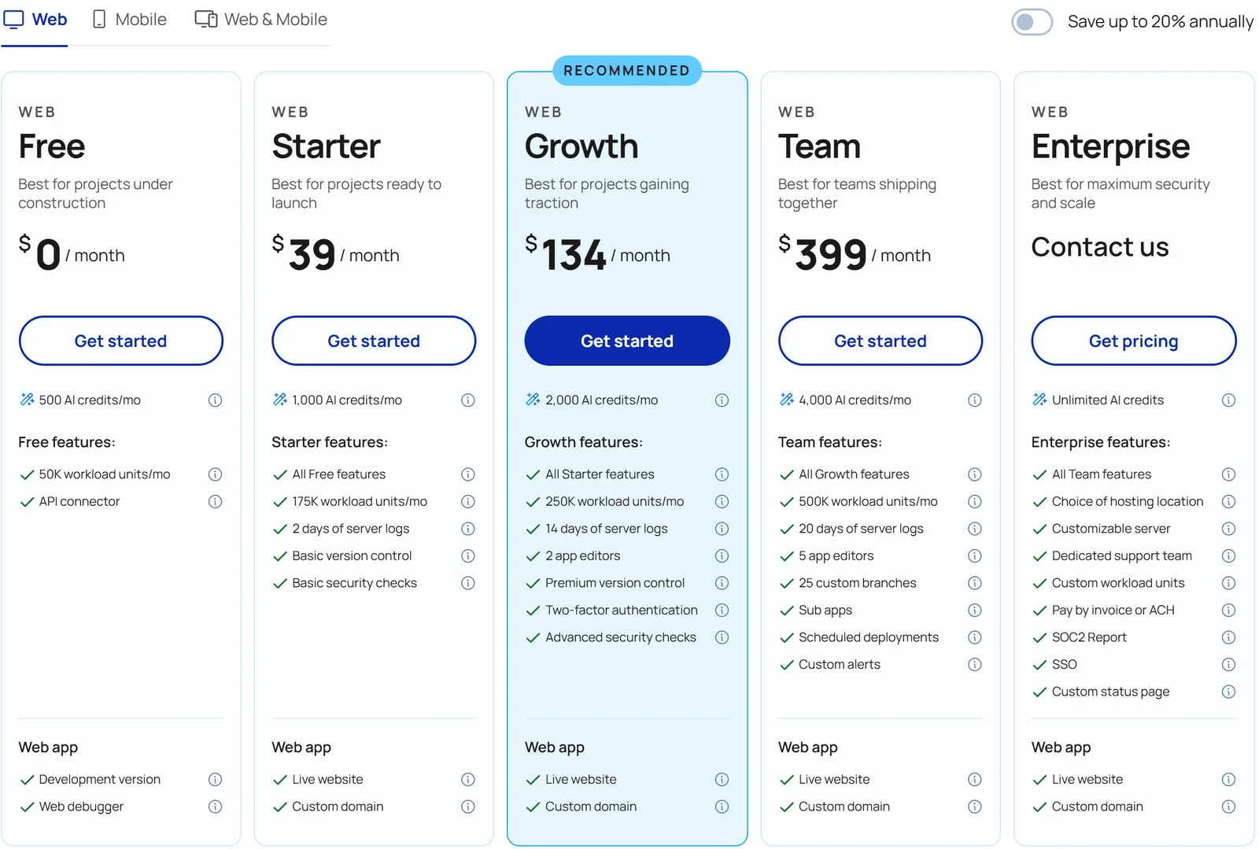Click the Enterprise plan heading
The width and height of the screenshot is (1259, 849).
click(1110, 147)
